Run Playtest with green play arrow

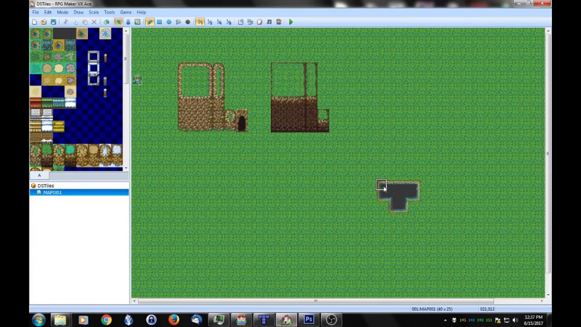tap(291, 22)
